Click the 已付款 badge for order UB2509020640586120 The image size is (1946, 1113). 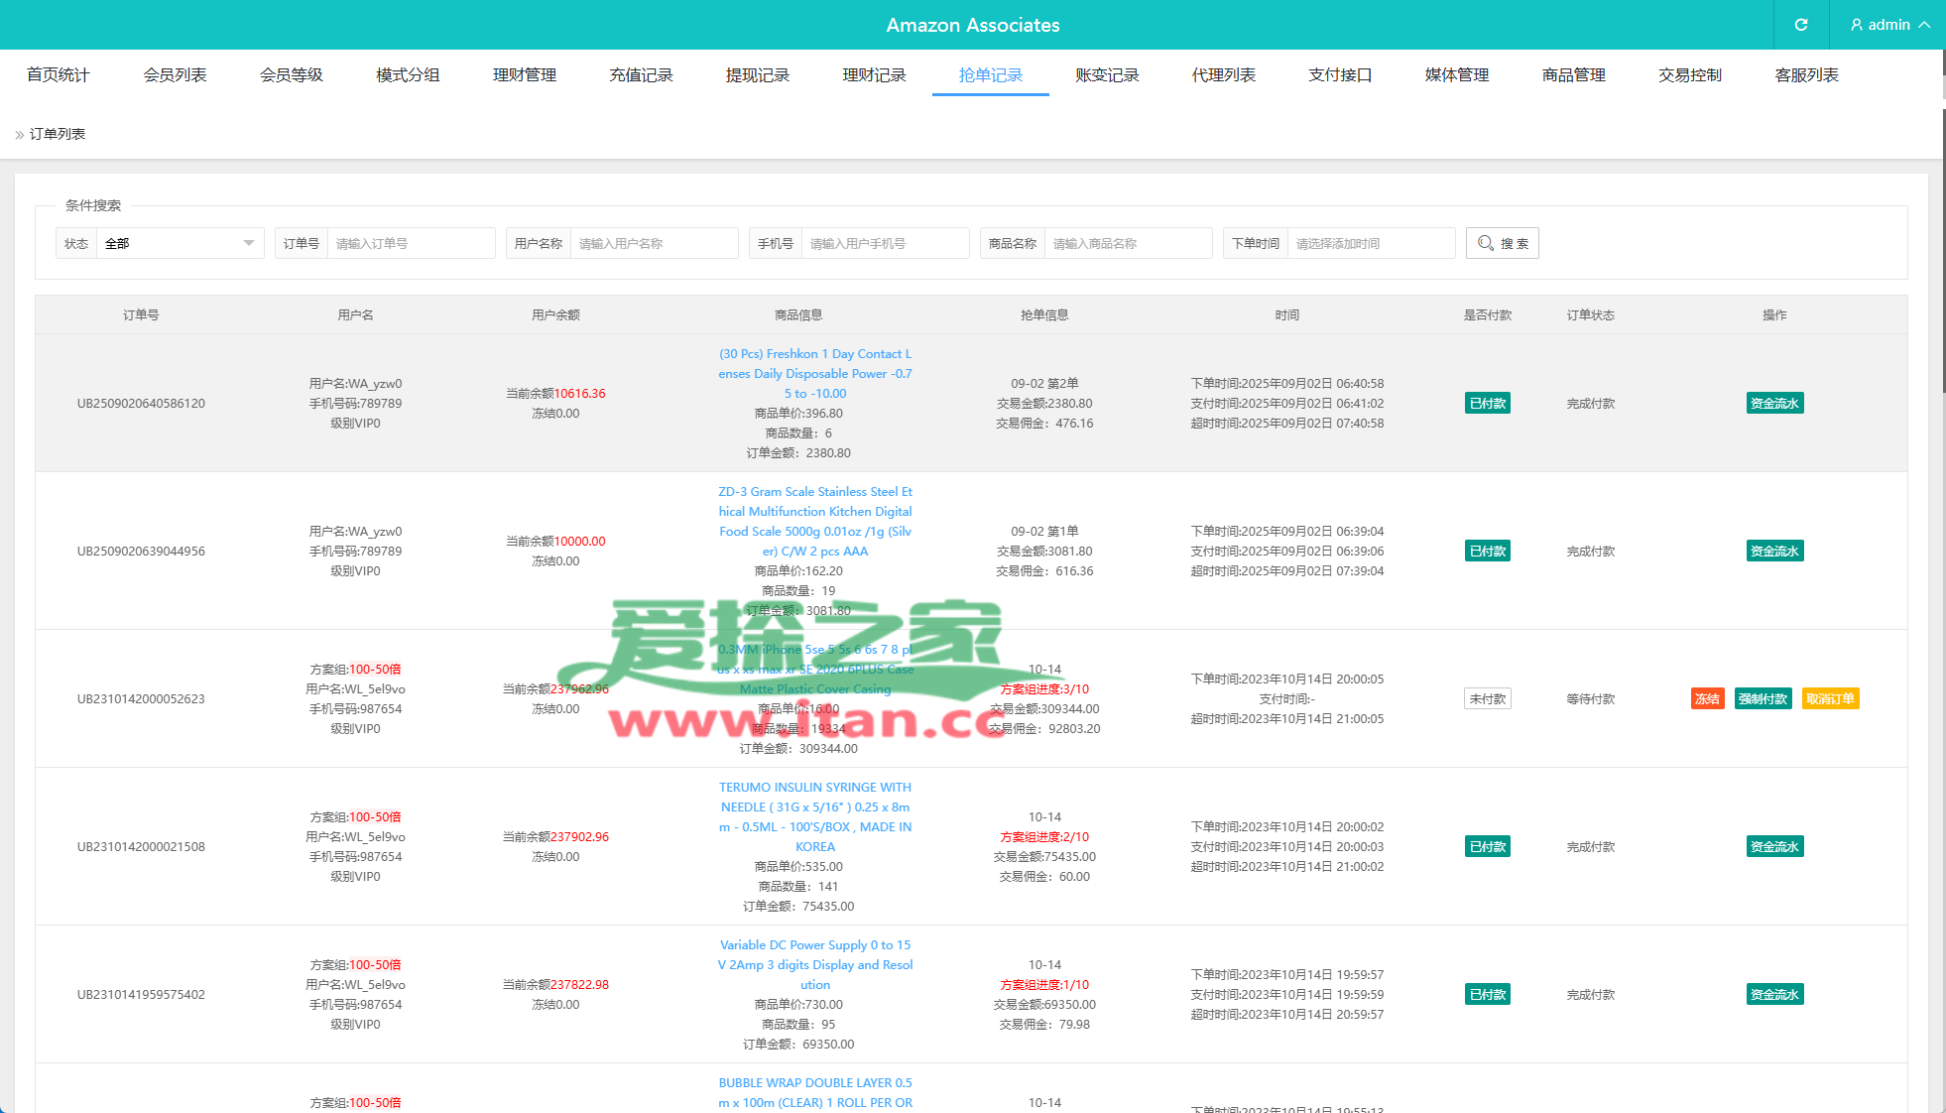pyautogui.click(x=1487, y=403)
